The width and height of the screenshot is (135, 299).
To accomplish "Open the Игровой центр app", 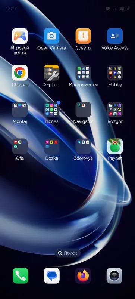I will click(20, 36).
